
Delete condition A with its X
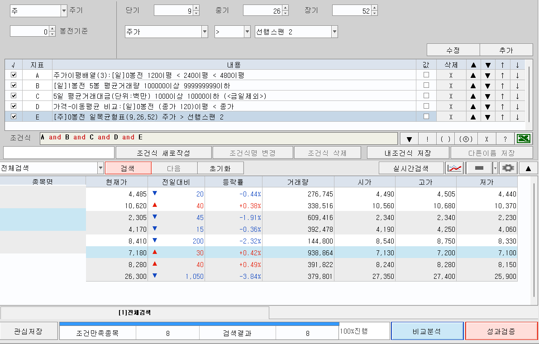pos(451,75)
